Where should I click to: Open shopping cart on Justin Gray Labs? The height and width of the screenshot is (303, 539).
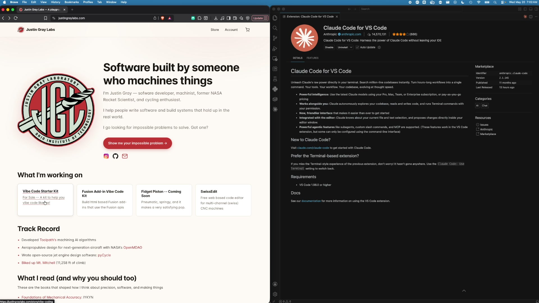[x=248, y=30]
